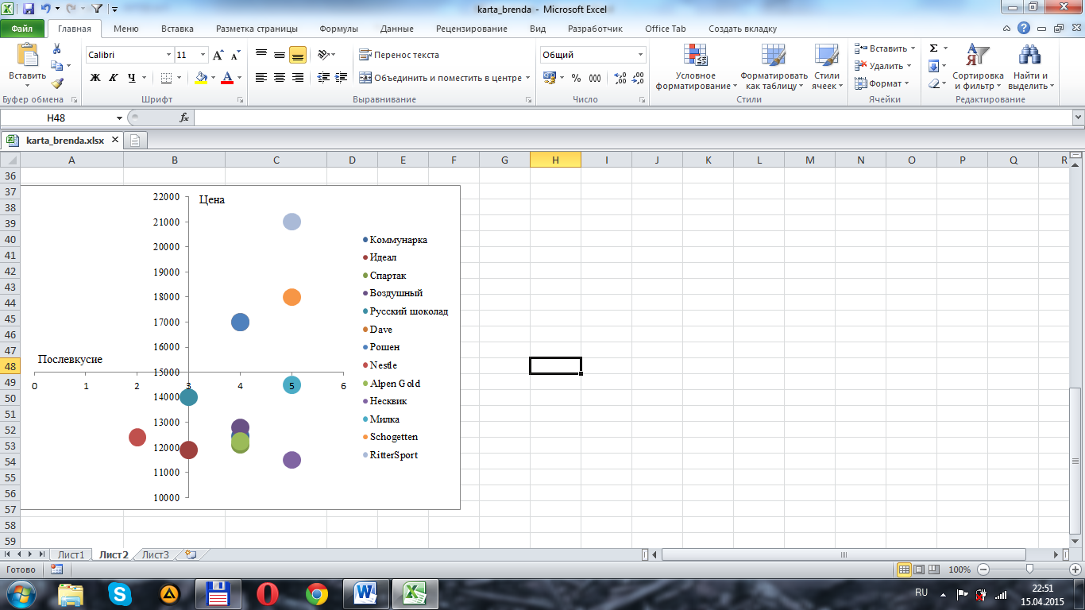Cut selection with the scissors icon
The height and width of the screenshot is (610, 1085).
point(56,48)
